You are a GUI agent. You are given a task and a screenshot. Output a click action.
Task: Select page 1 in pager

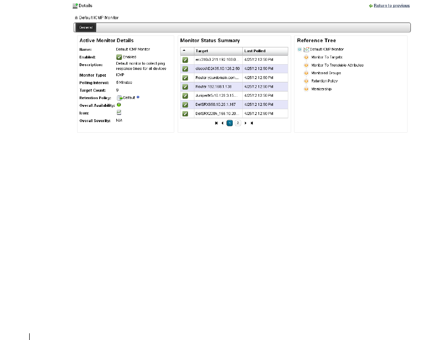[x=229, y=123]
